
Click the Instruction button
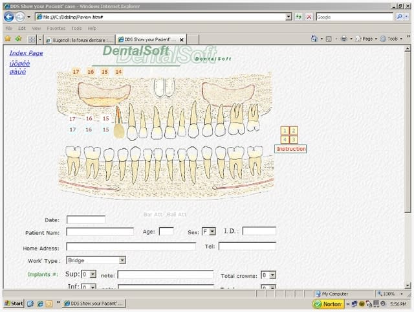point(290,149)
